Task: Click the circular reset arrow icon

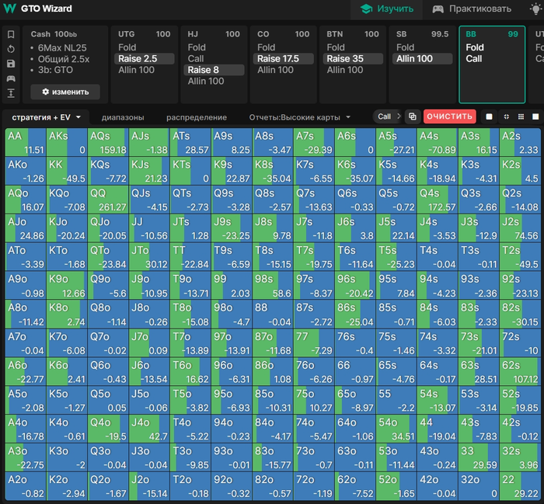Action: (x=11, y=49)
